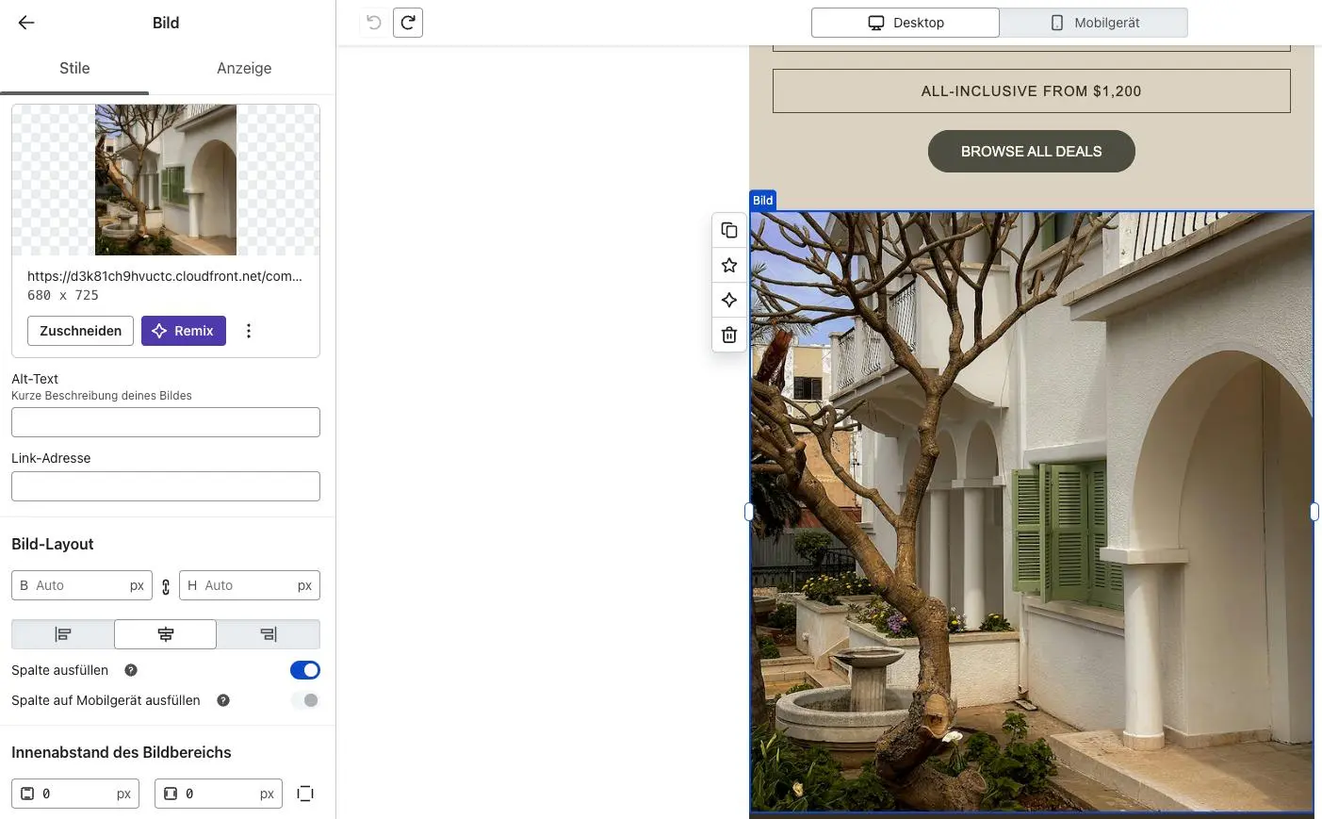Viewport: 1322px width, 819px height.
Task: Click the Alt-Text input field
Action: (166, 422)
